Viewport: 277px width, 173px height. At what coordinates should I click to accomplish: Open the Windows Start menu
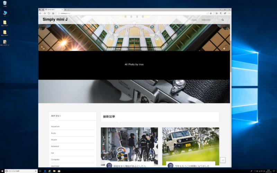[x=2, y=171]
